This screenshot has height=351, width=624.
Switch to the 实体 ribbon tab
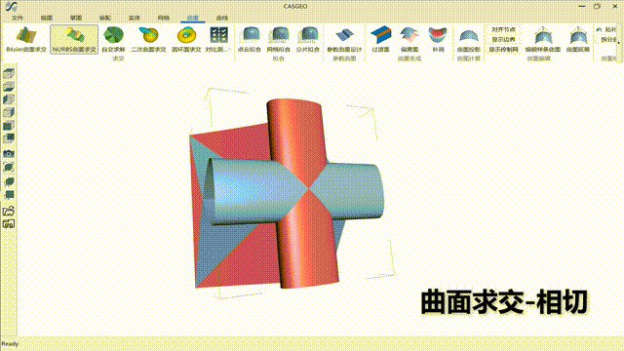(x=135, y=18)
